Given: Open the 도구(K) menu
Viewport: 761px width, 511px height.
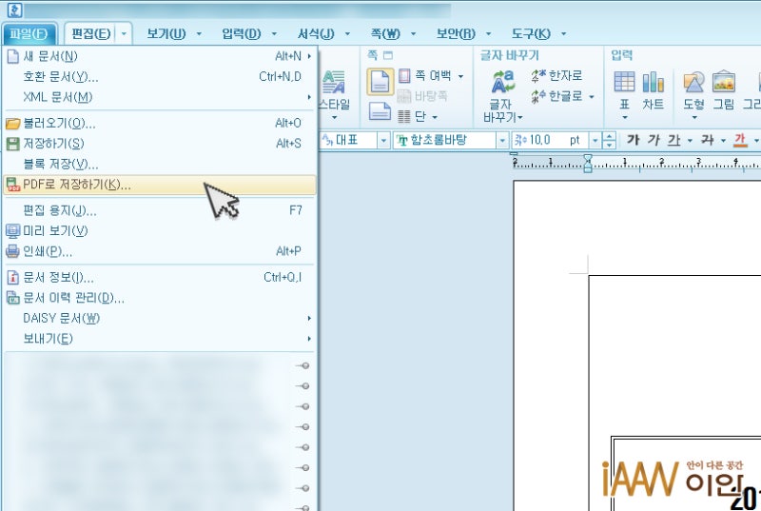Looking at the screenshot, I should 531,34.
